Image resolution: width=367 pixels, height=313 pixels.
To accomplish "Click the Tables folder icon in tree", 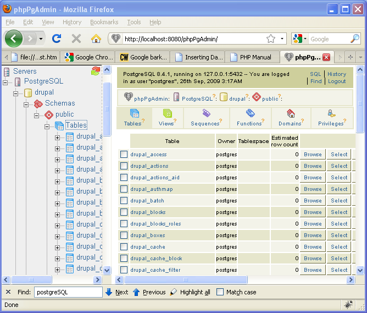I will pyautogui.click(x=59, y=125).
